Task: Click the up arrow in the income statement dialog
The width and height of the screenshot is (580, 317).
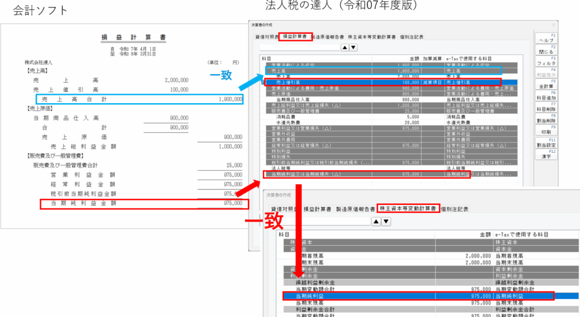Action: click(345, 47)
